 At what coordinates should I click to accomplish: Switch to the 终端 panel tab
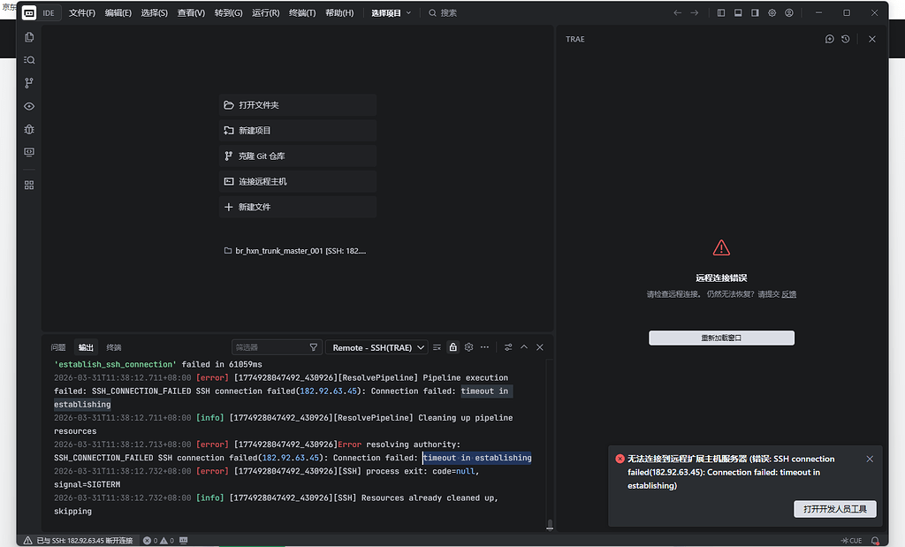point(114,347)
